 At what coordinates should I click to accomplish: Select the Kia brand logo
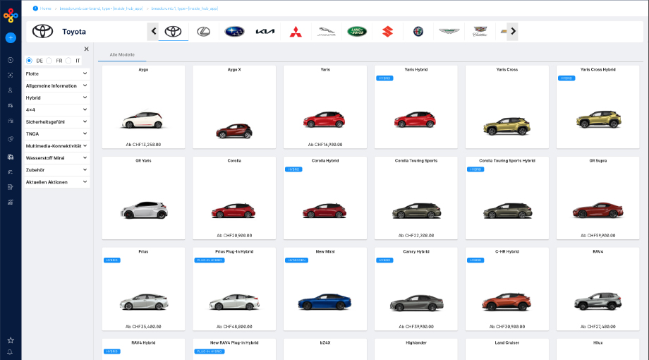tap(265, 32)
